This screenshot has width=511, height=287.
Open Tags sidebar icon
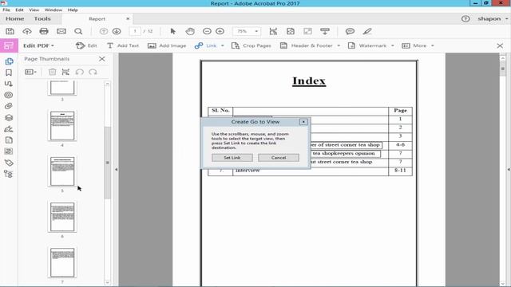point(9,163)
